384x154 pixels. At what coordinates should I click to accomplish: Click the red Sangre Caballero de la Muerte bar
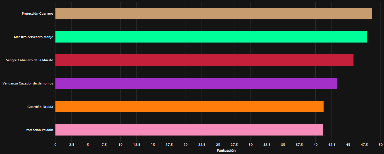[204, 60]
